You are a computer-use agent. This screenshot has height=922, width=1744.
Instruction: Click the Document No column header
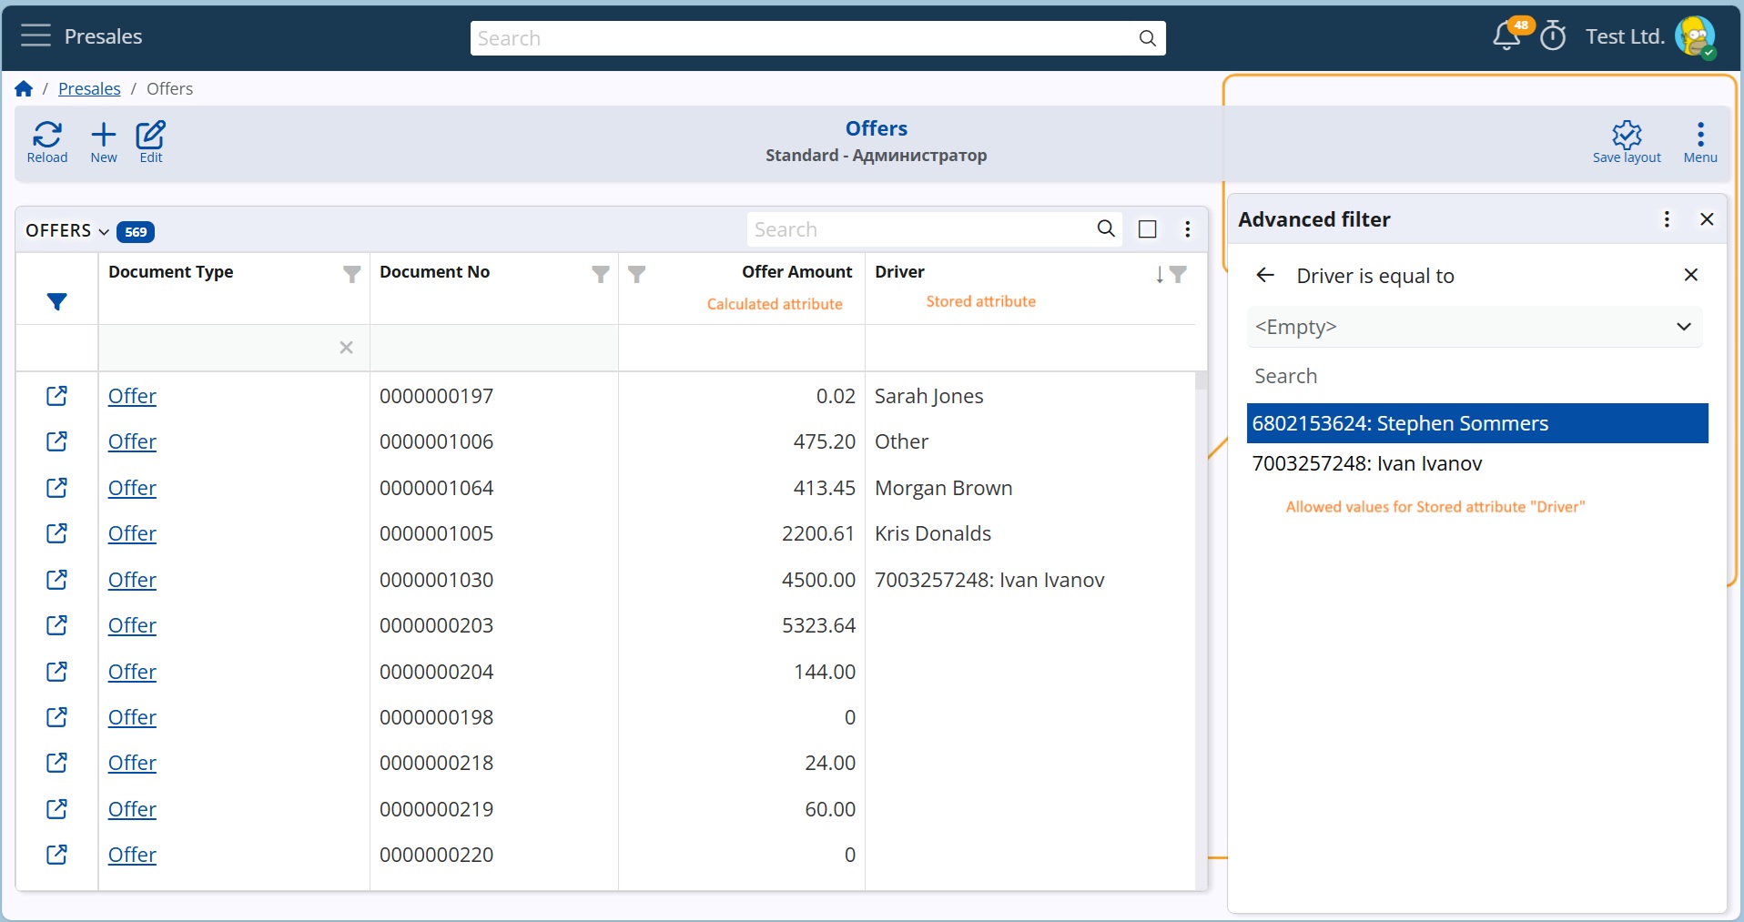434,272
